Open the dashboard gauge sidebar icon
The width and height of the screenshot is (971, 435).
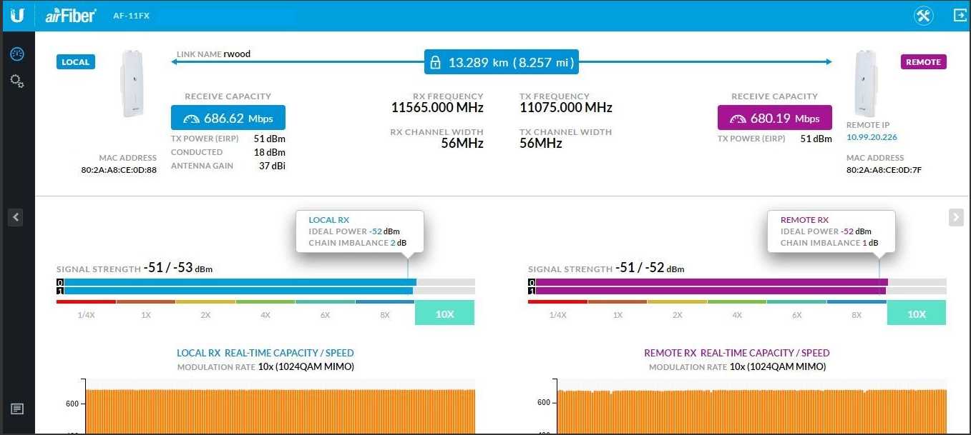[17, 54]
